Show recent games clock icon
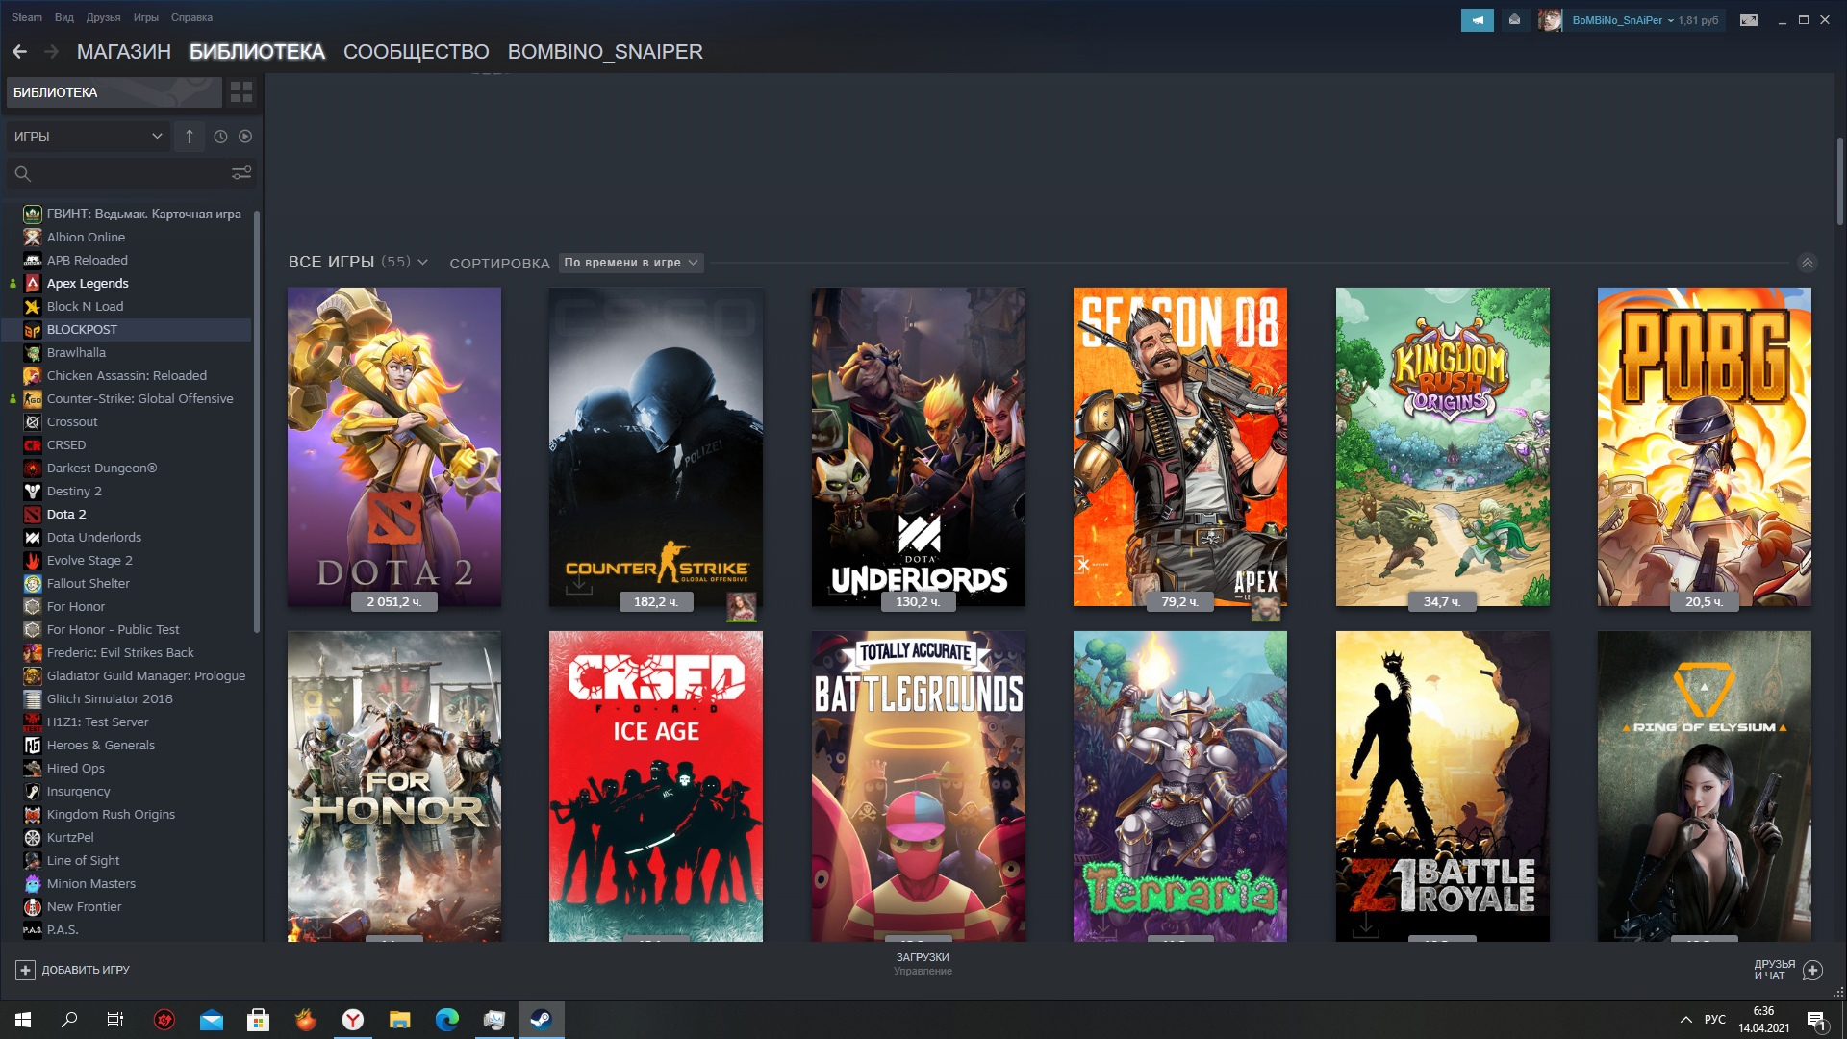Screen dimensions: 1847x1039 pos(220,137)
